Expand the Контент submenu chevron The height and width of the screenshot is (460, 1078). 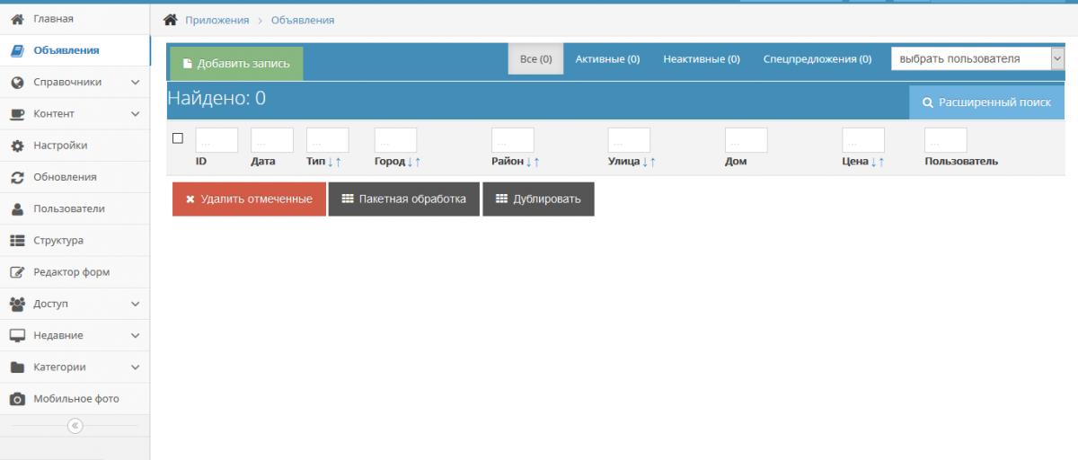136,114
